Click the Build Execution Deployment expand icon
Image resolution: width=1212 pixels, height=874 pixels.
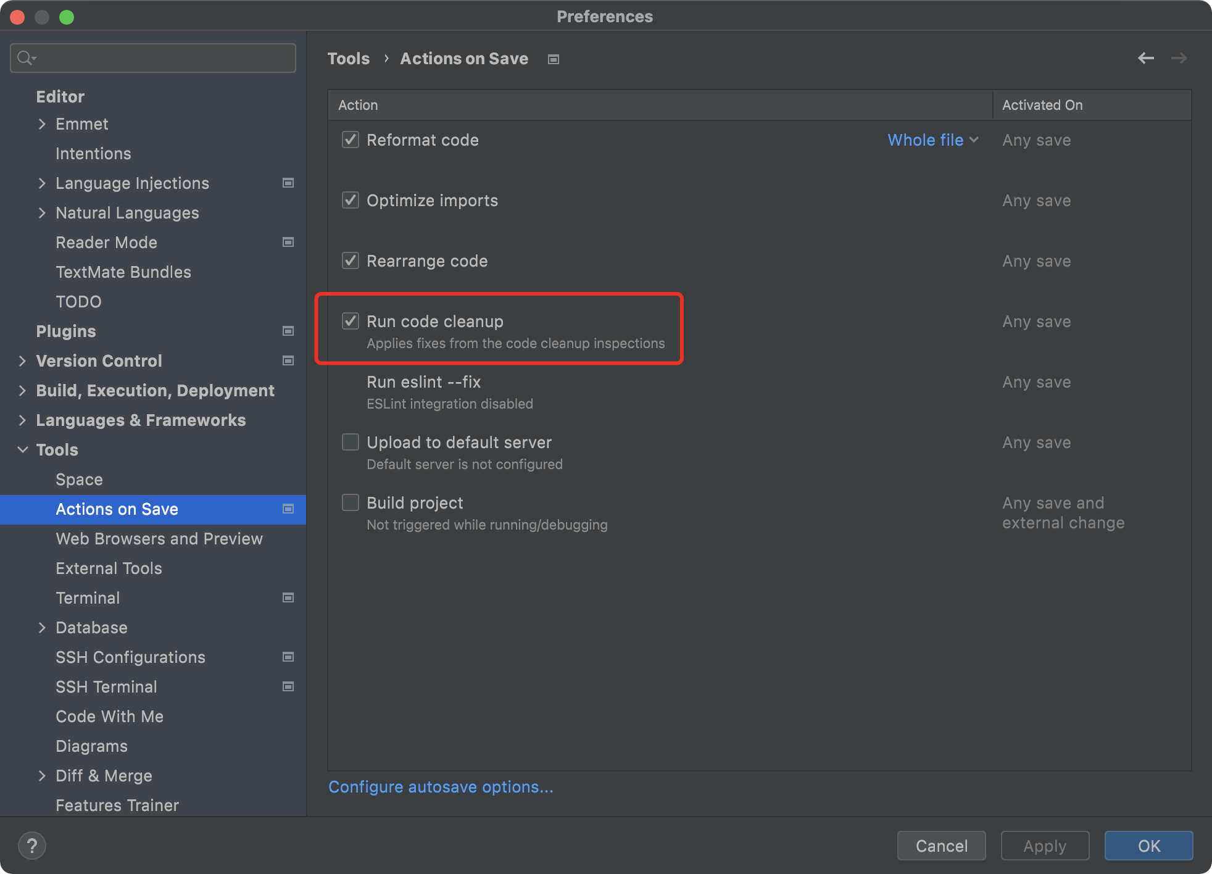click(21, 389)
